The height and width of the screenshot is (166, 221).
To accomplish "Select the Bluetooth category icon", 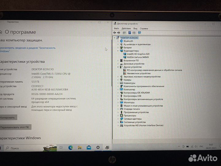I will click(x=121, y=41).
